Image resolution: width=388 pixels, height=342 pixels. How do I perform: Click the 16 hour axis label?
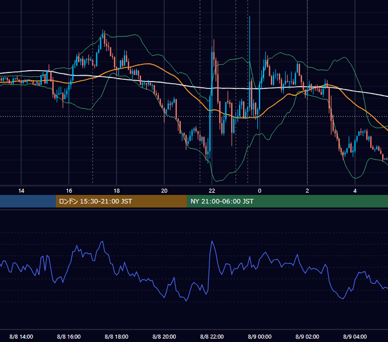pyautogui.click(x=69, y=191)
